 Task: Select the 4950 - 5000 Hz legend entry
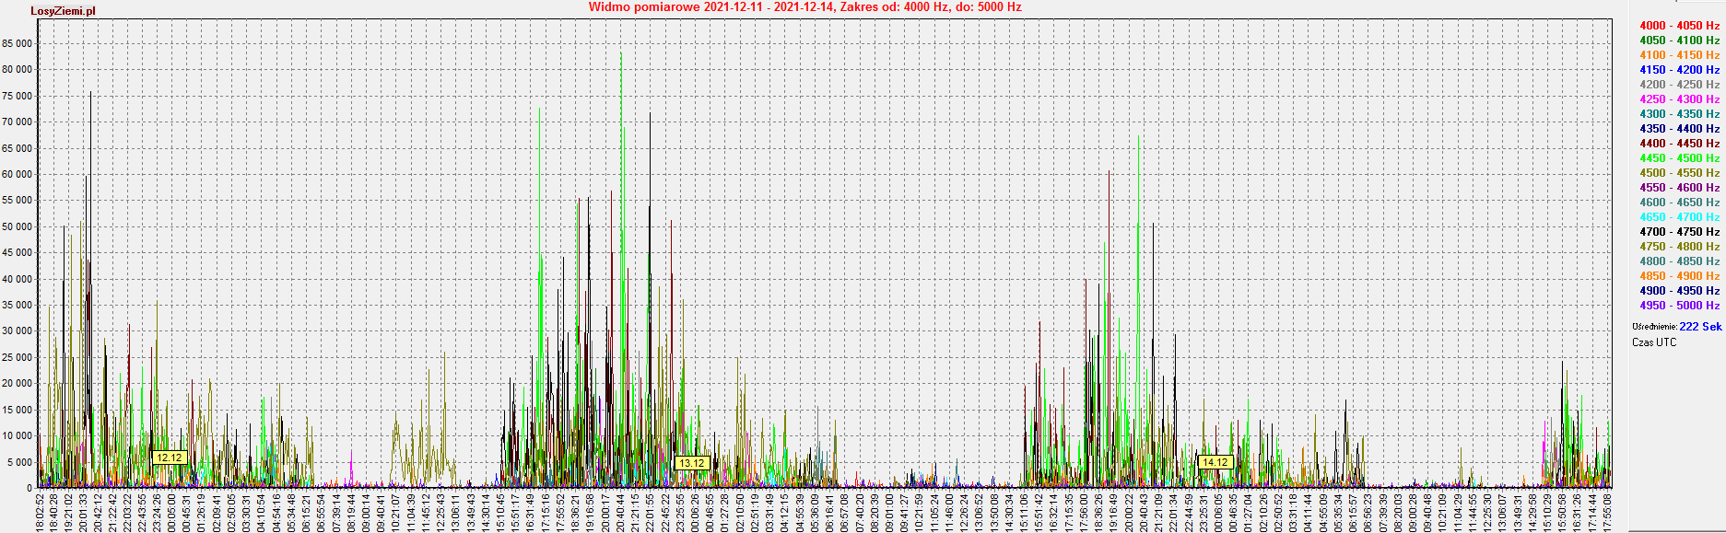point(1679,306)
